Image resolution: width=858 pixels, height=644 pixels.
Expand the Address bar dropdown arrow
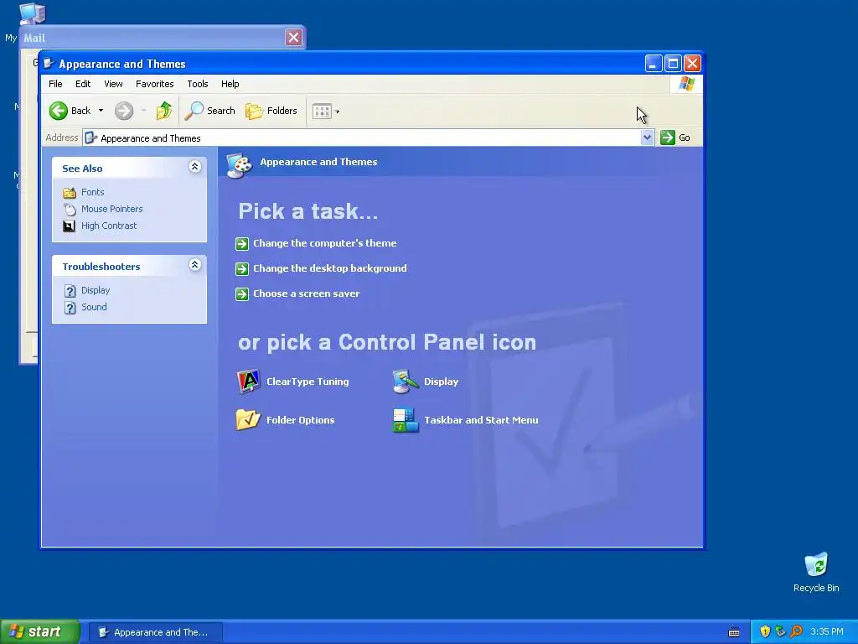click(x=648, y=138)
